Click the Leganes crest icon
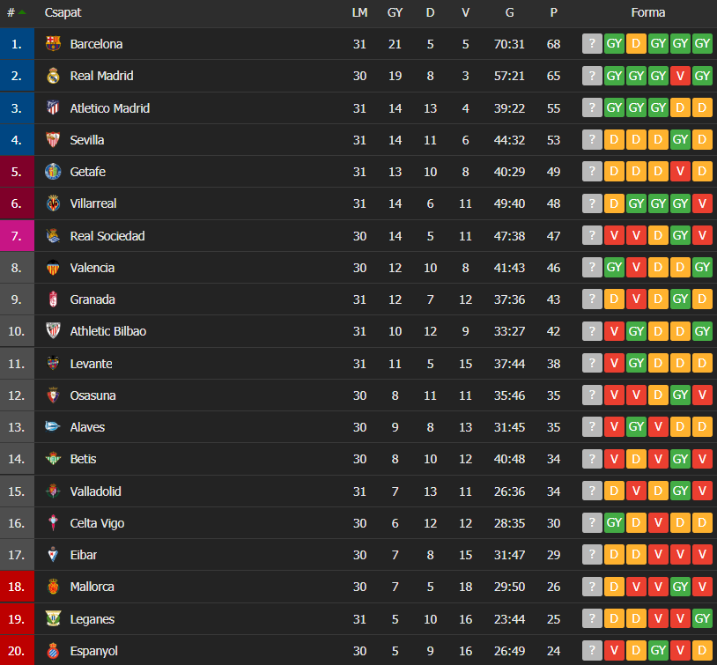The width and height of the screenshot is (717, 665). click(x=53, y=619)
